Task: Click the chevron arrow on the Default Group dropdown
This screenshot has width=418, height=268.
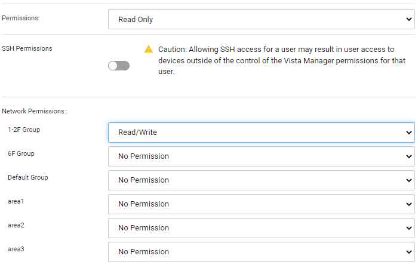Action: [x=408, y=180]
